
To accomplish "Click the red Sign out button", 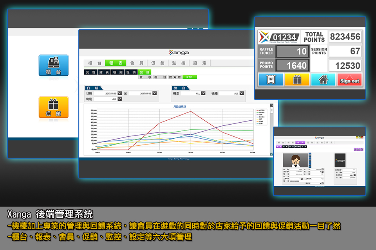I will pyautogui.click(x=349, y=79).
